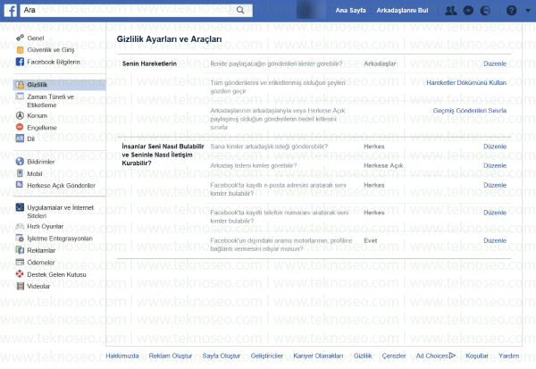Click the Facebook logo icon
The width and height of the screenshot is (536, 369).
10,10
